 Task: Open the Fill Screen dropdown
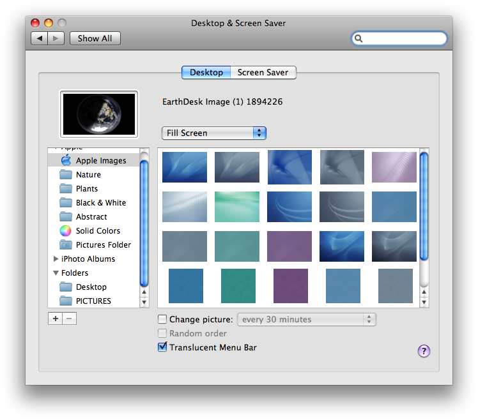213,133
